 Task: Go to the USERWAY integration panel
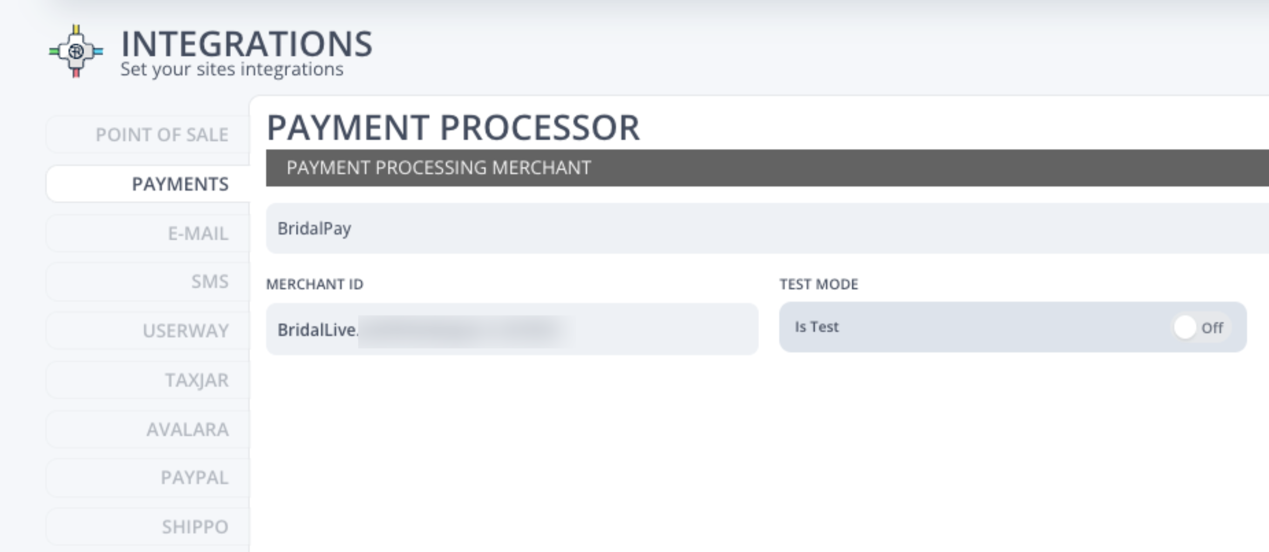[x=185, y=330]
